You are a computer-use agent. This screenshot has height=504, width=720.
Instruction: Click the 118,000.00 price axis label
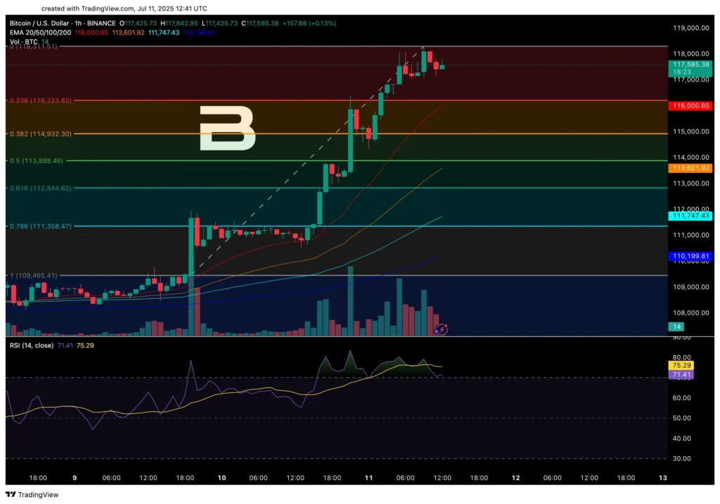pos(691,53)
